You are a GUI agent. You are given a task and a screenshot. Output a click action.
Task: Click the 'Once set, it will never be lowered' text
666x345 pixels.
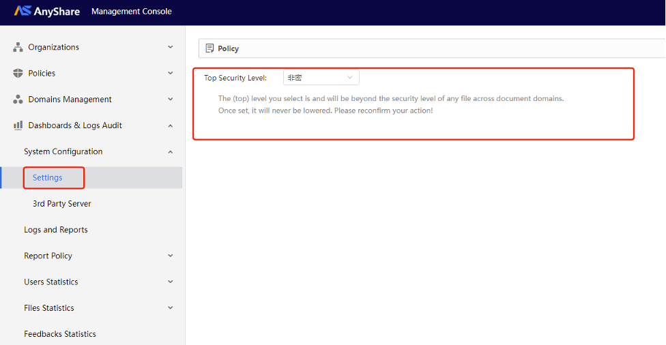point(325,110)
